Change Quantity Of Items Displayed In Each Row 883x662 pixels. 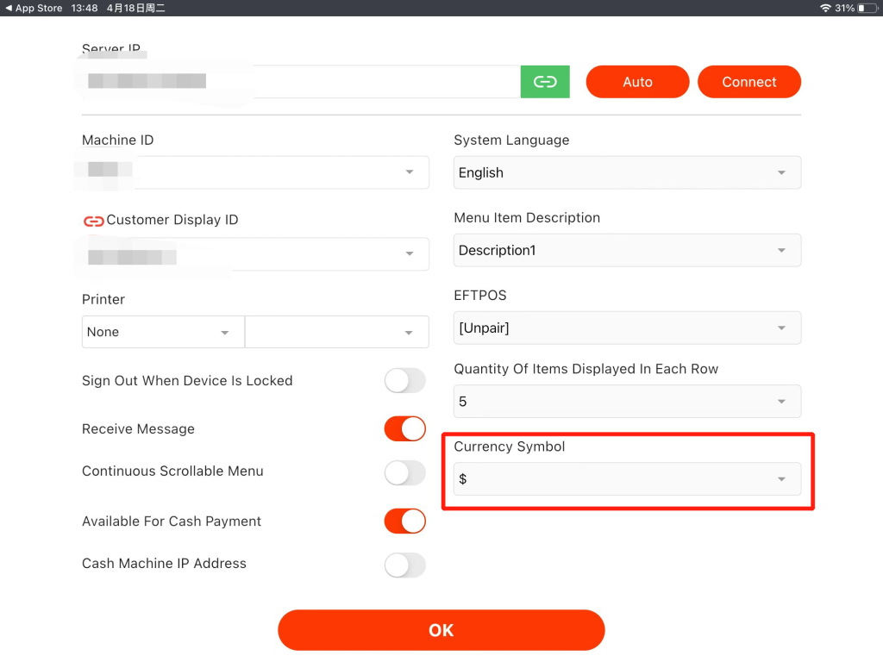coord(627,402)
